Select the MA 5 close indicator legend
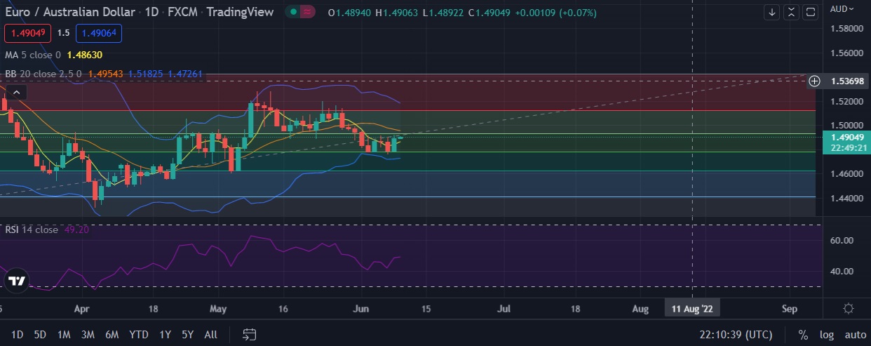Viewport: 871px width, 346px height. tap(33, 54)
